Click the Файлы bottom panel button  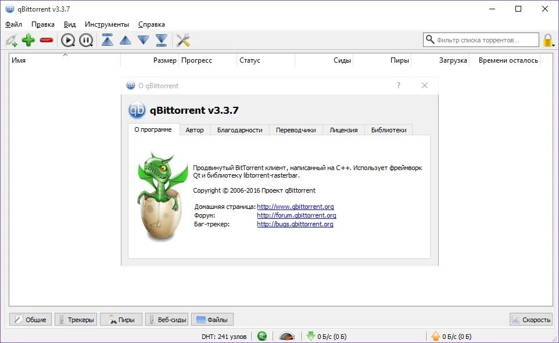(212, 319)
